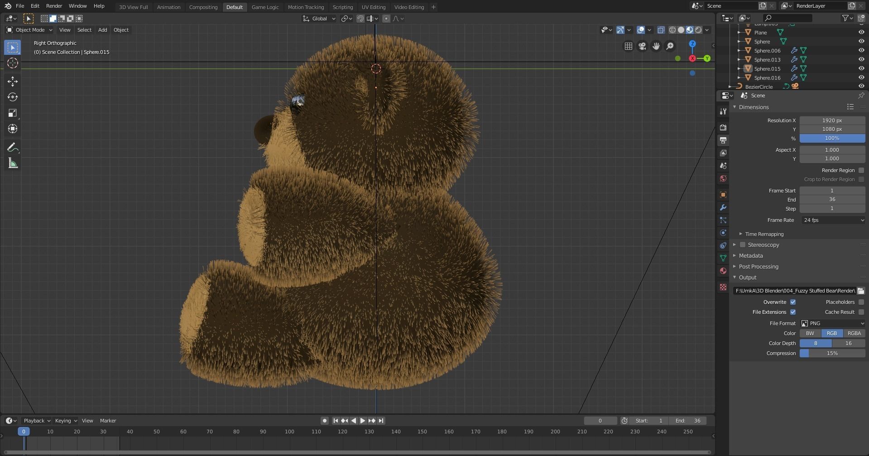The image size is (869, 456).
Task: Open the Annotate tool
Action: (x=12, y=147)
